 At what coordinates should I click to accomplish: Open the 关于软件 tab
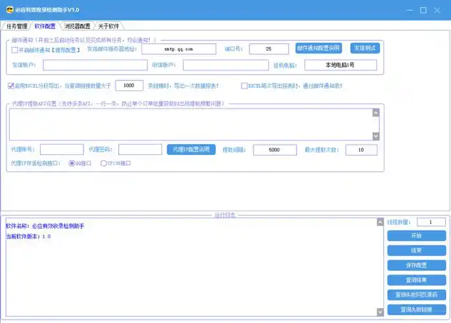point(109,26)
